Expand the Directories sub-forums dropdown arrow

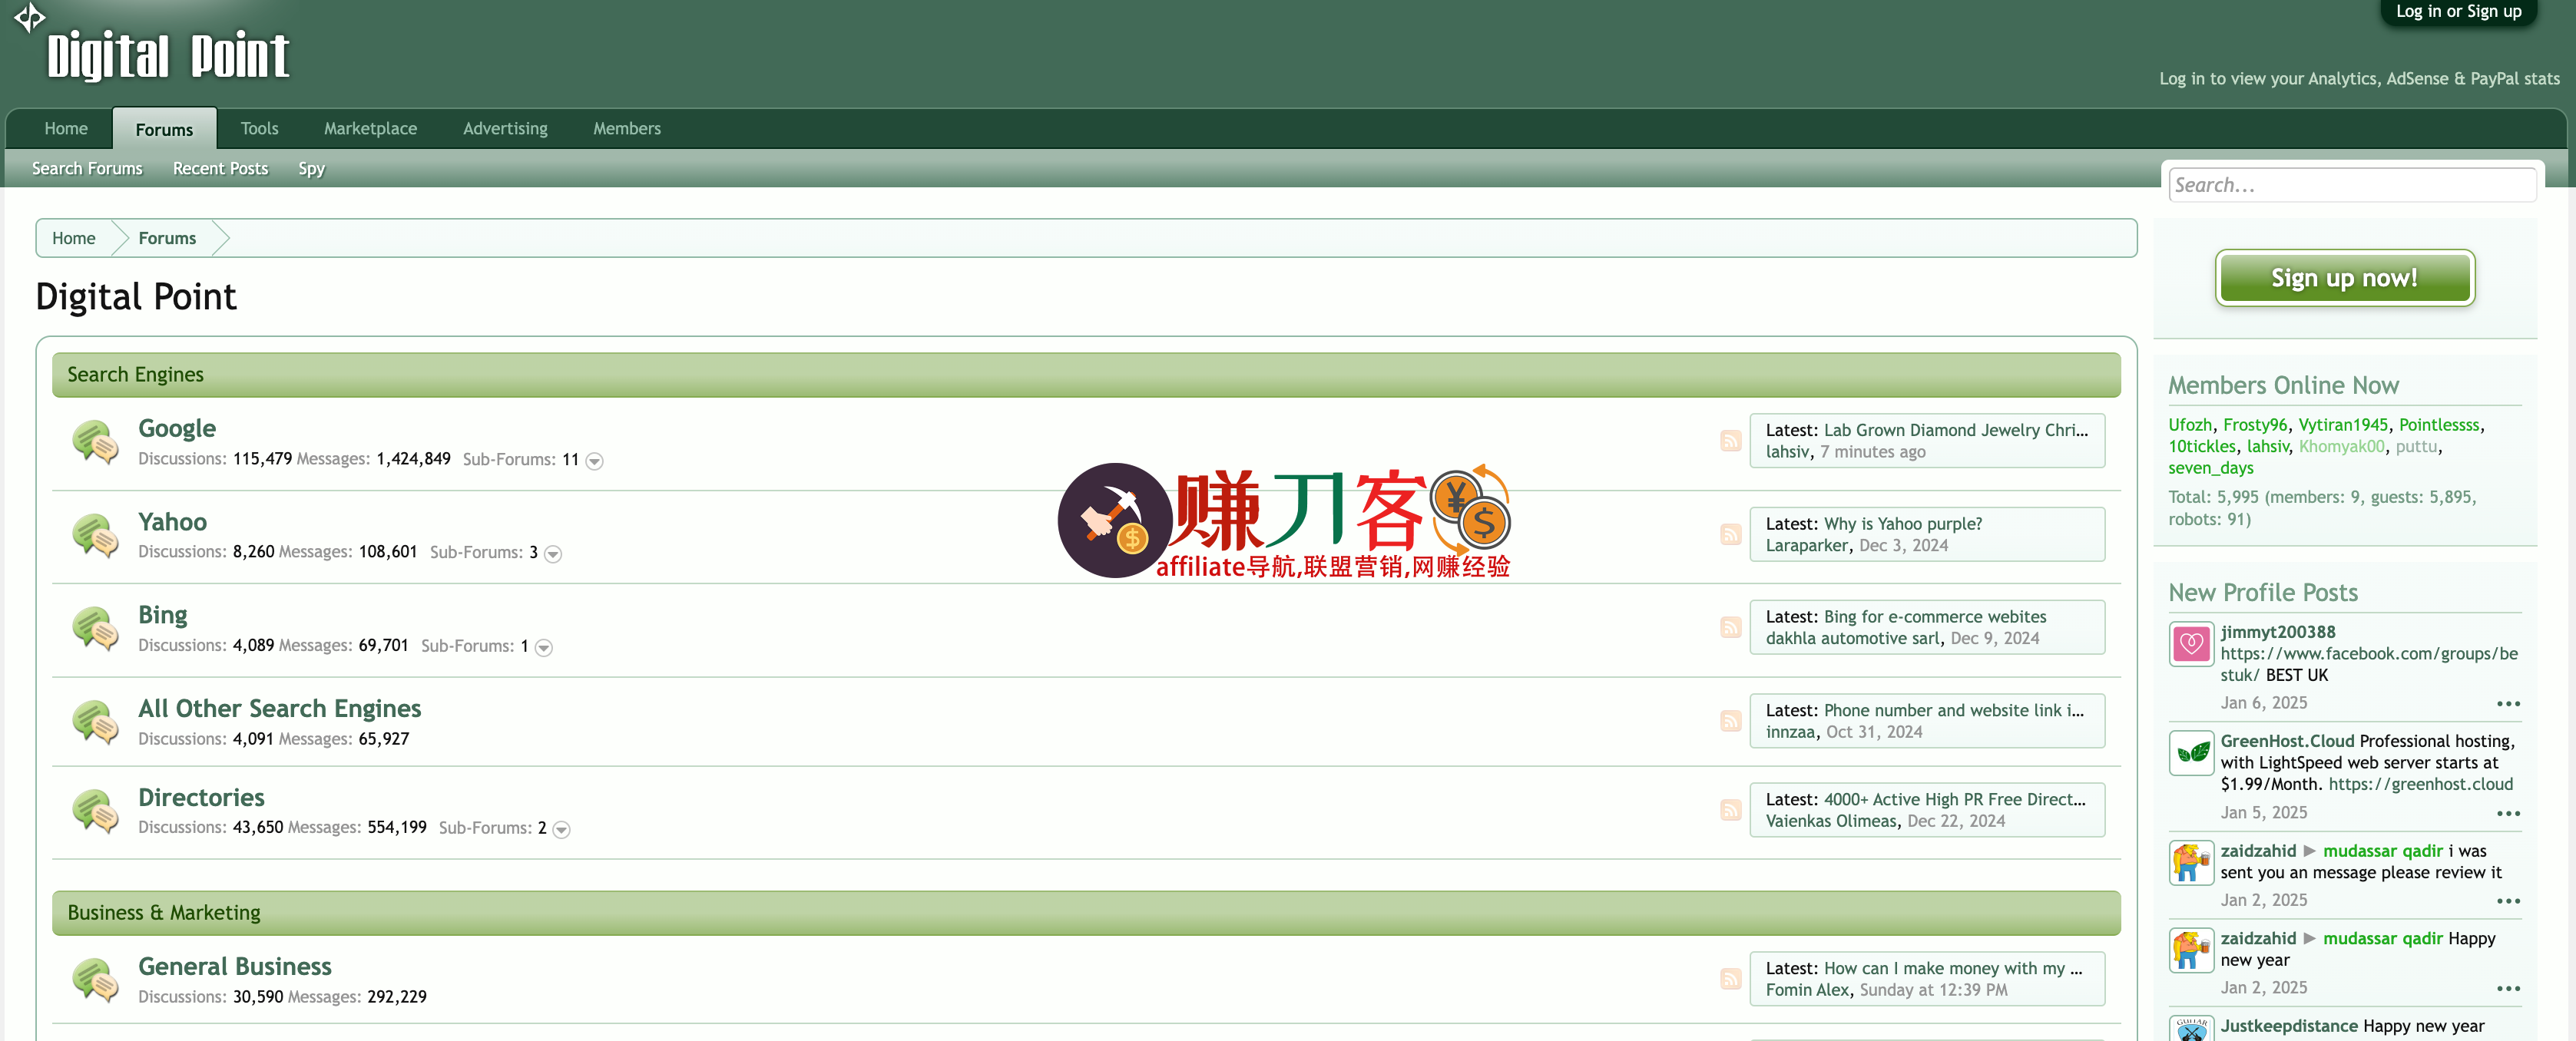pyautogui.click(x=561, y=829)
